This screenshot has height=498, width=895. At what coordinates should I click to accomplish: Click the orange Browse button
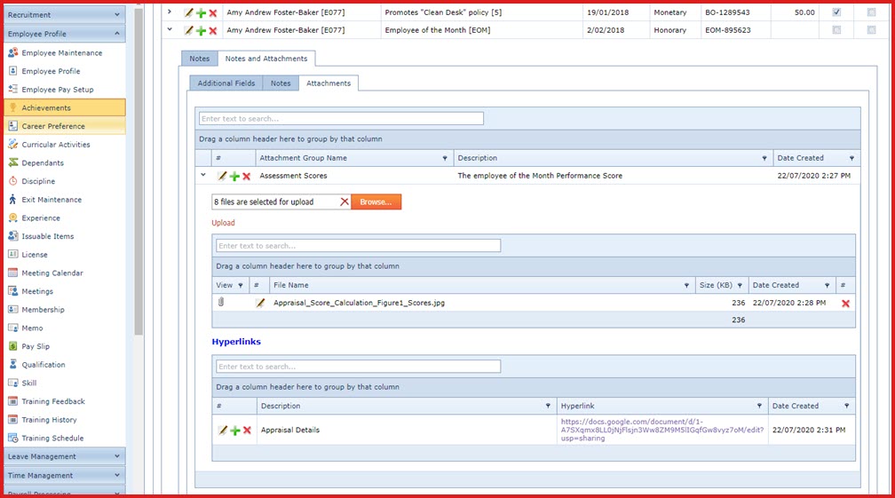click(376, 202)
